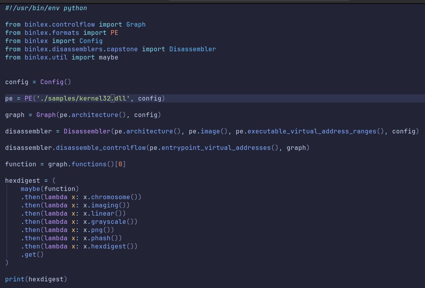
Task: Click 'Disassembler(' constructor call
Action: 89,131
